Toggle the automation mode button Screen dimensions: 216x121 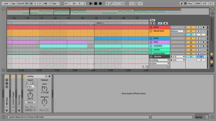pyautogui.click(x=160, y=23)
